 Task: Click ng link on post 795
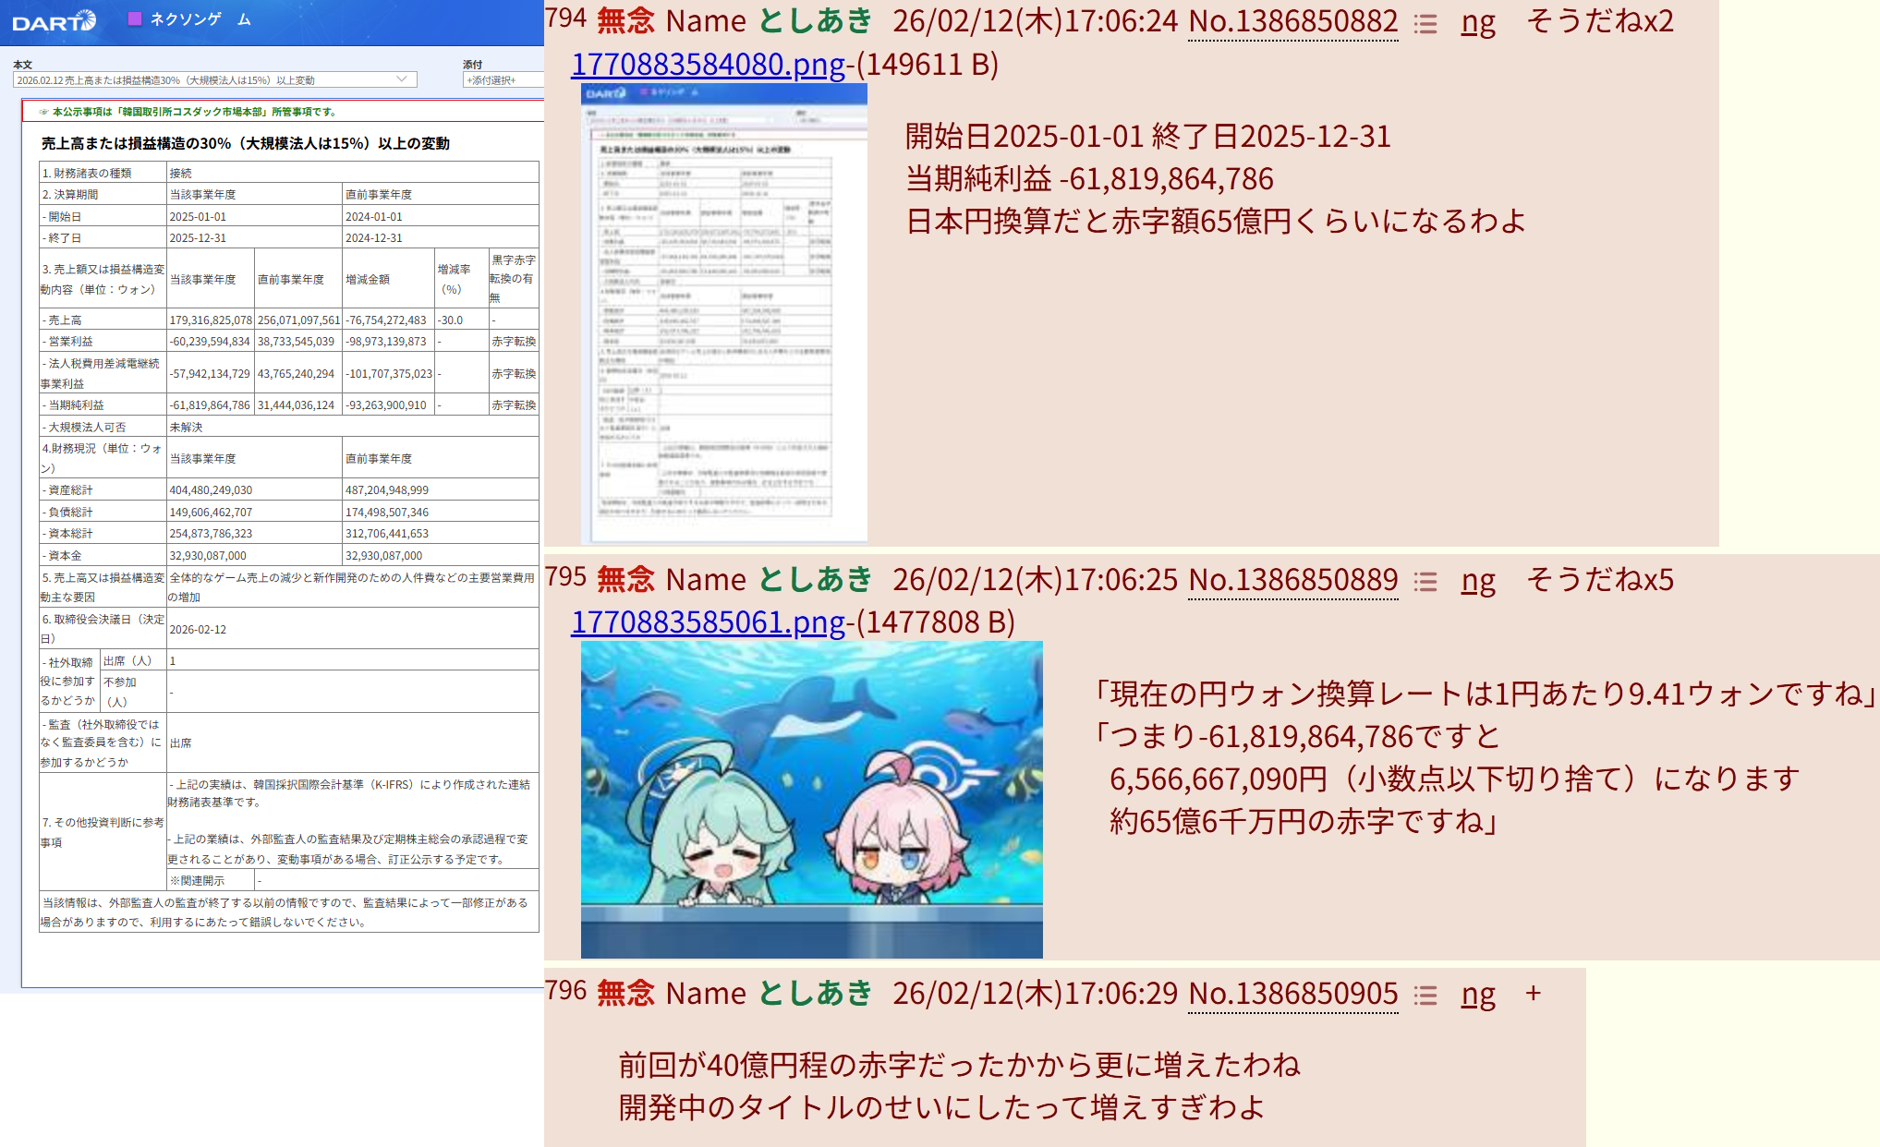1478,580
